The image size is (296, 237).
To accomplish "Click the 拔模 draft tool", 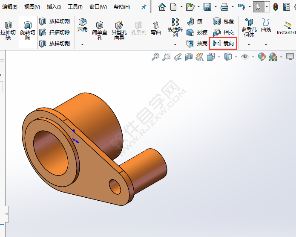I will tap(197, 32).
